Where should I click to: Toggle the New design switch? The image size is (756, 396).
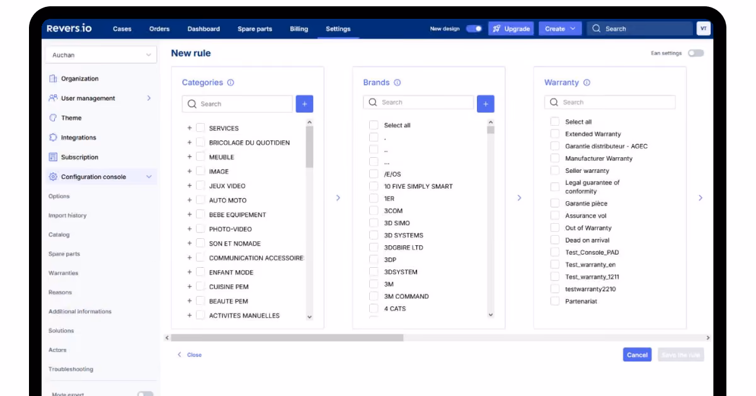point(474,29)
